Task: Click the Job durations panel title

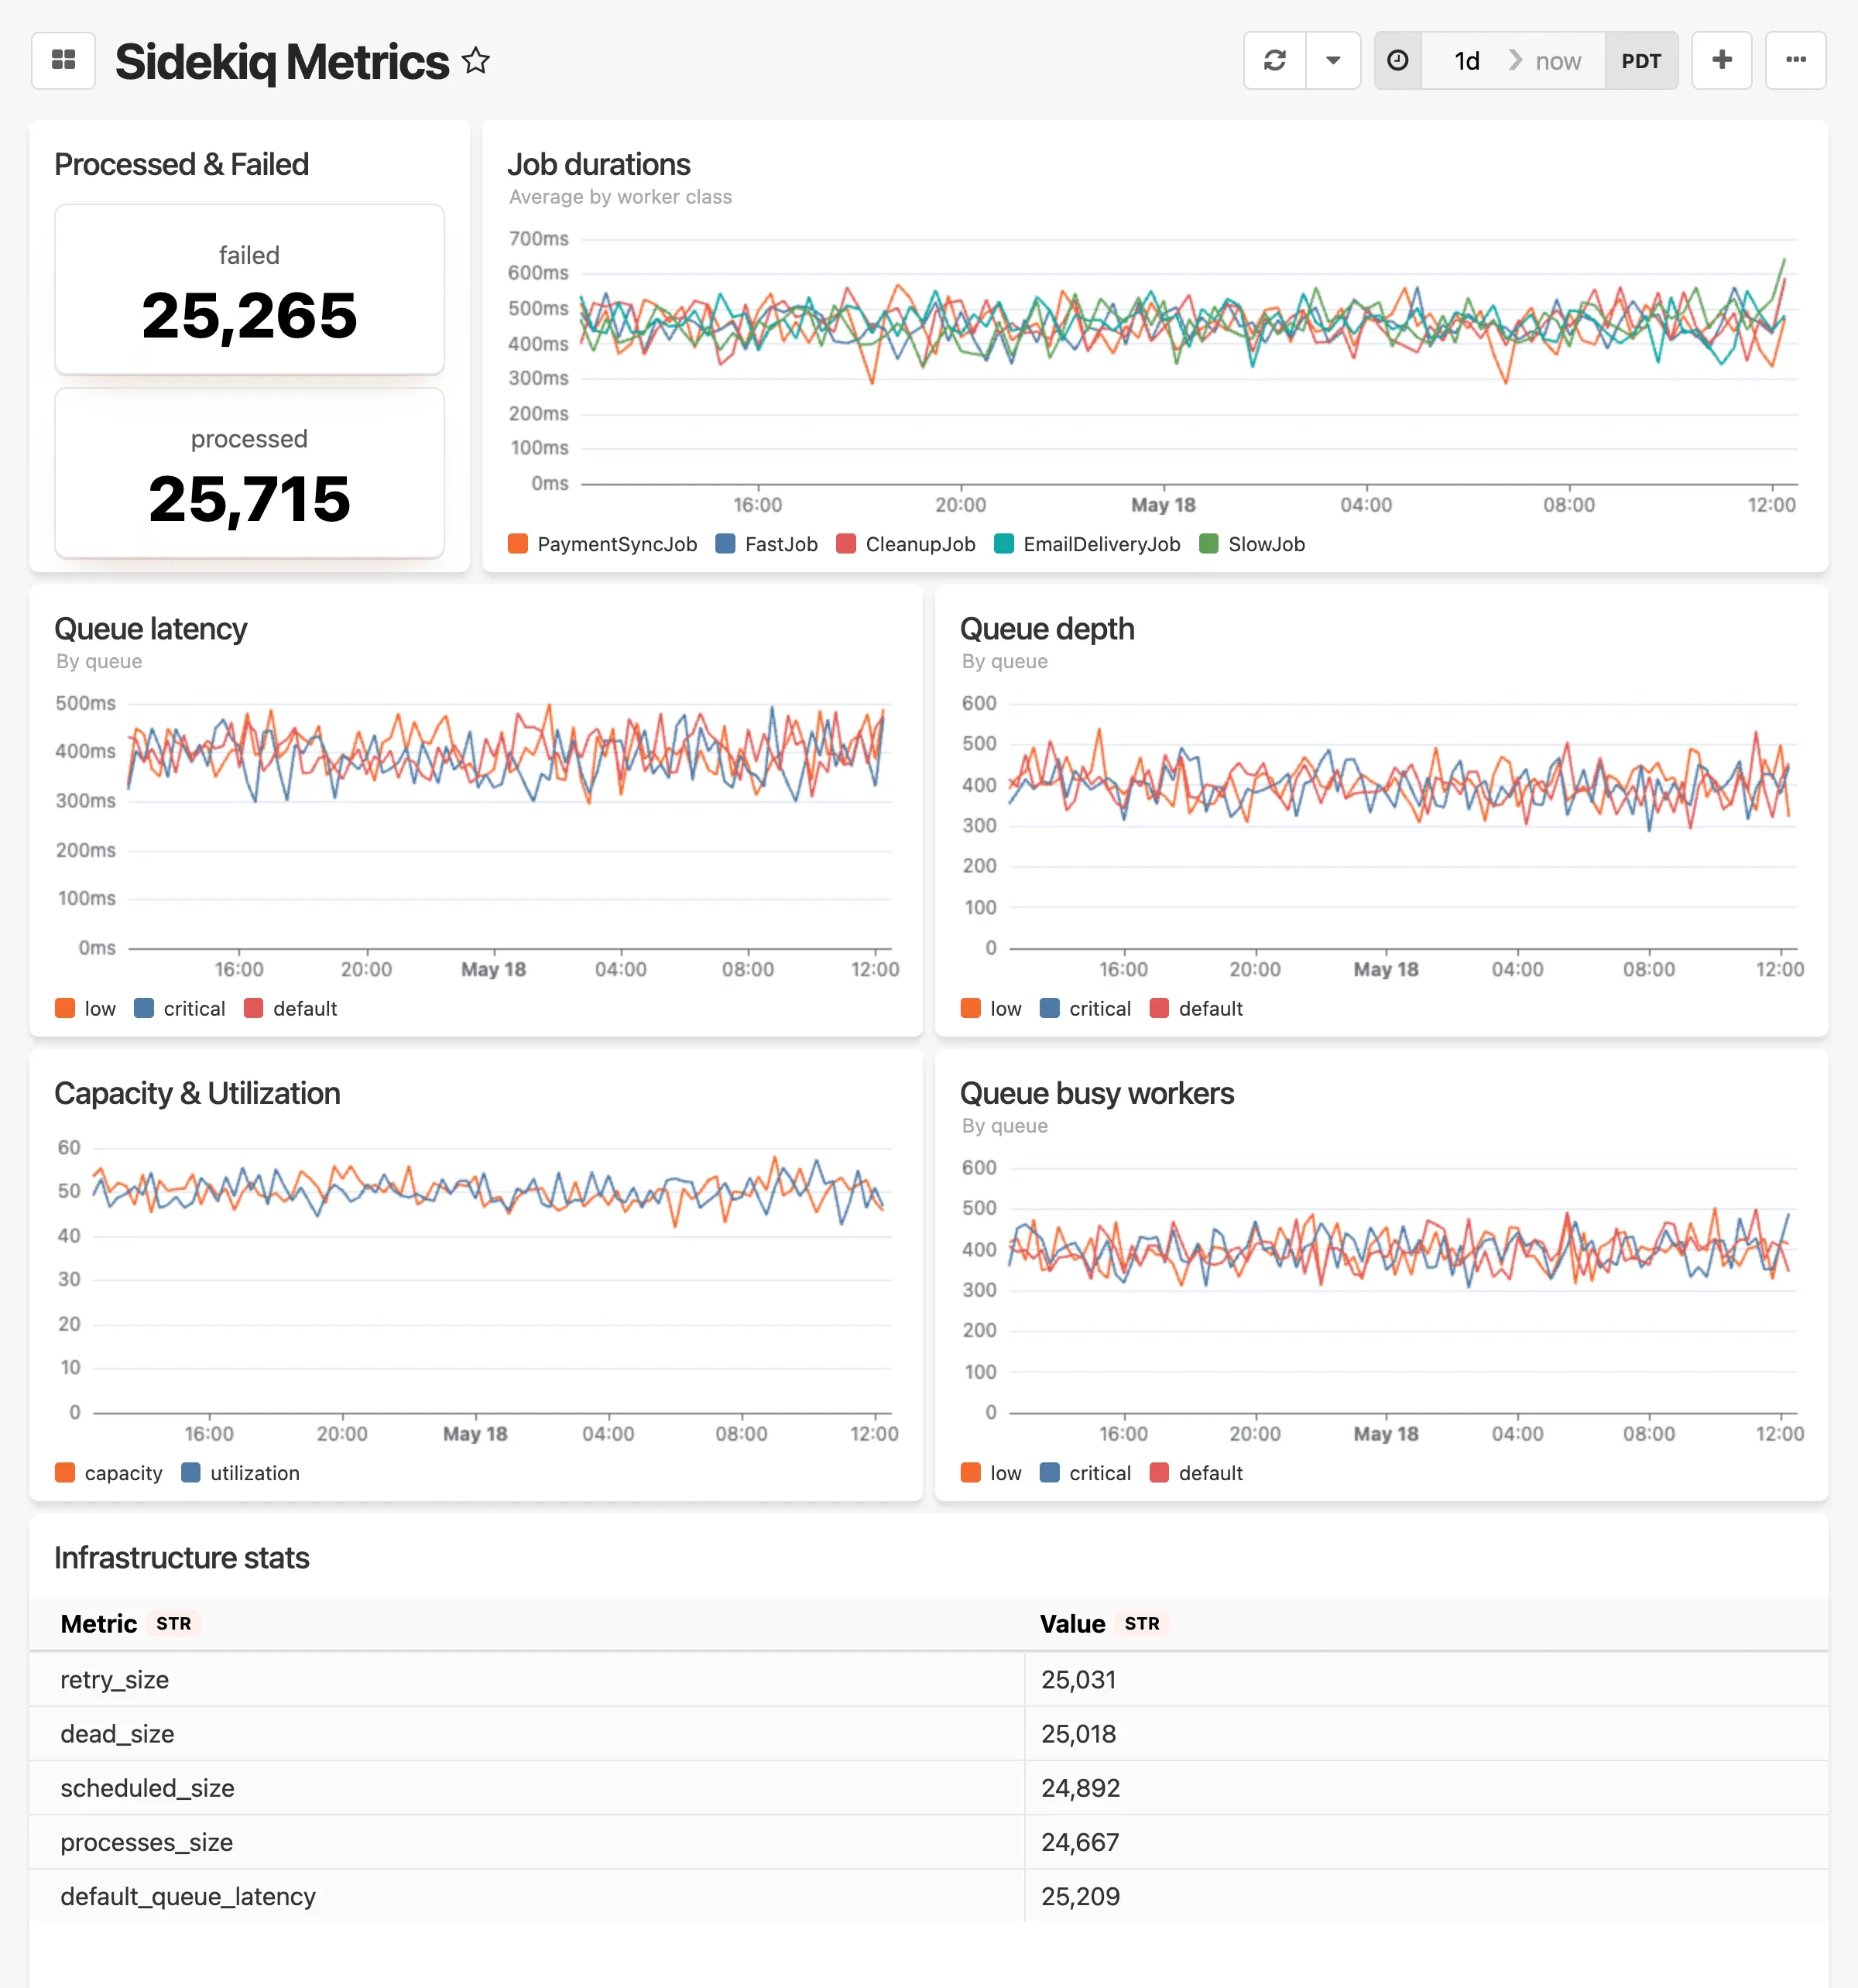Action: (x=598, y=164)
